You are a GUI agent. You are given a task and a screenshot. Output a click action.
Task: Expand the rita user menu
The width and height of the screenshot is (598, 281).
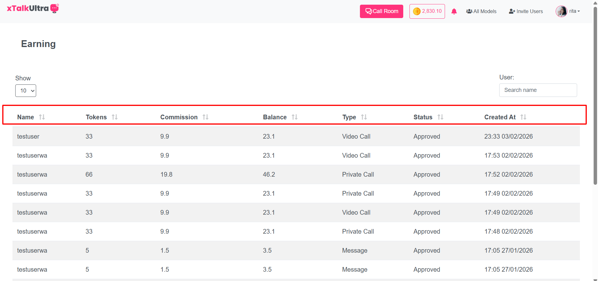pyautogui.click(x=574, y=11)
